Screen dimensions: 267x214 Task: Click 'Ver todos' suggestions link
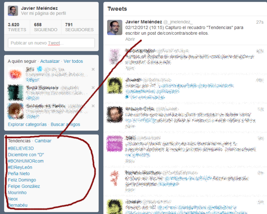coord(73,61)
